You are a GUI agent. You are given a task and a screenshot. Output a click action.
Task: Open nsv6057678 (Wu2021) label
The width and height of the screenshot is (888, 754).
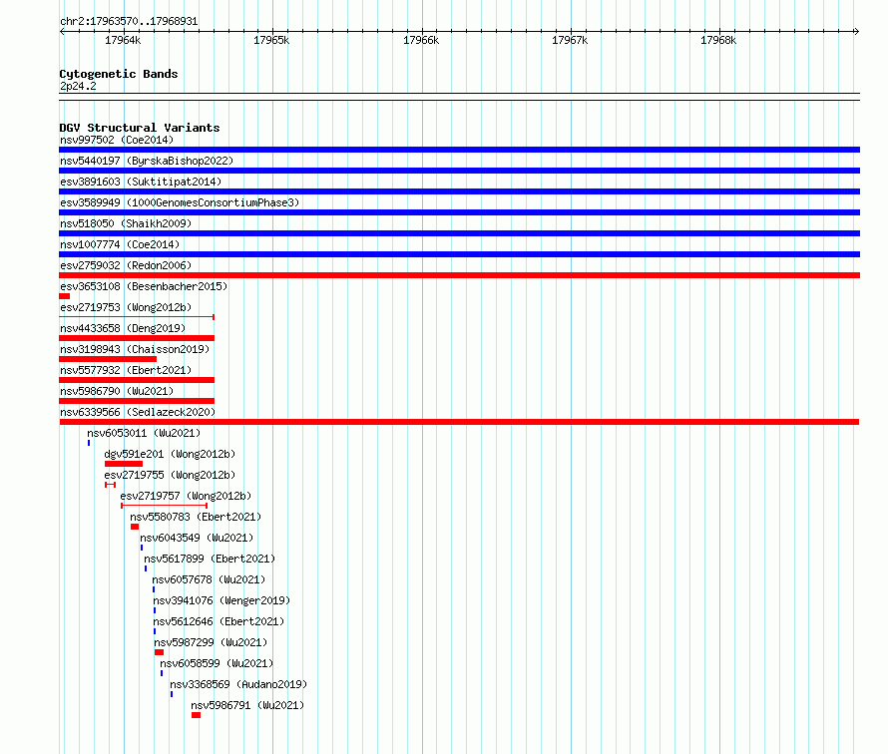click(x=209, y=579)
